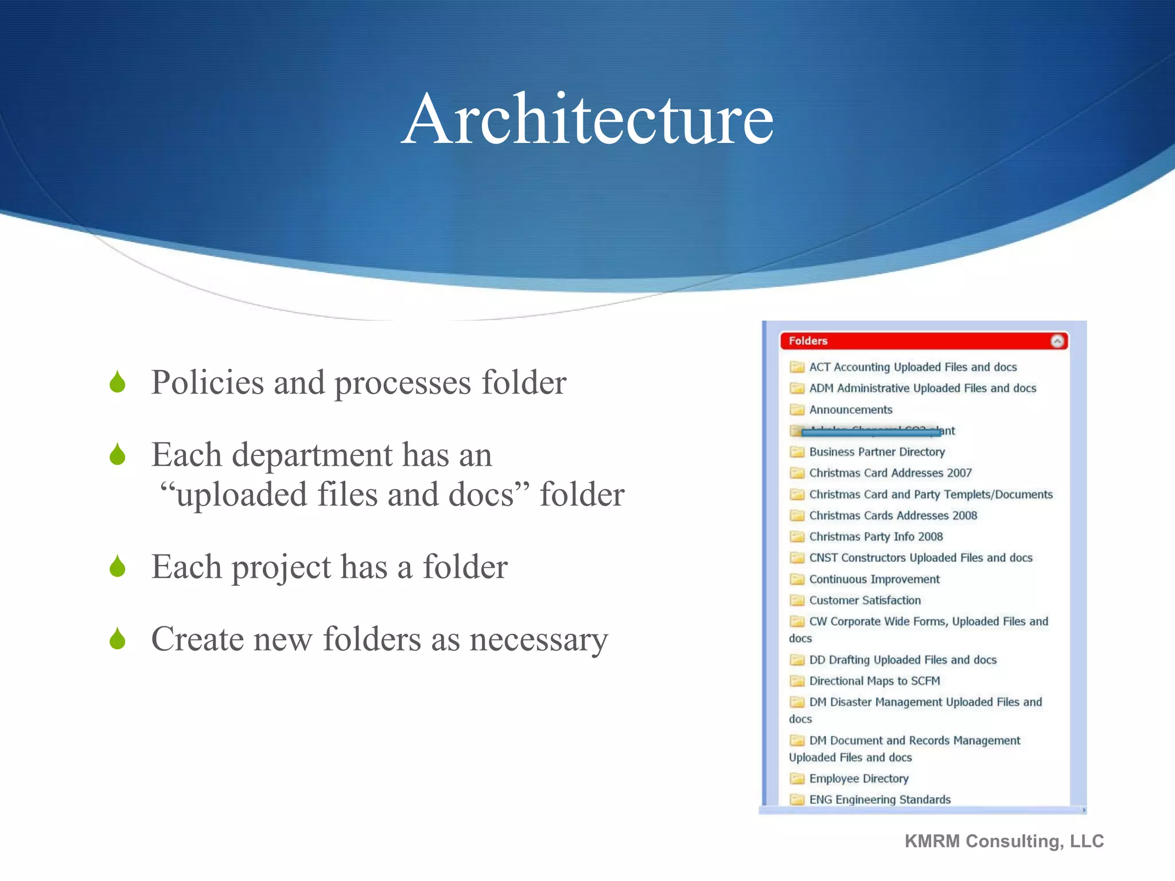Screen dimensions: 1175x881
Task: Open the Continuous Improvement folder
Action: click(874, 579)
